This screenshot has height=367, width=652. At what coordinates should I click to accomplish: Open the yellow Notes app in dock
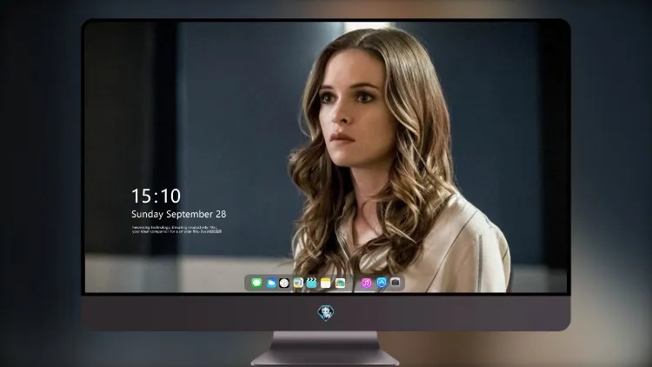pyautogui.click(x=326, y=284)
